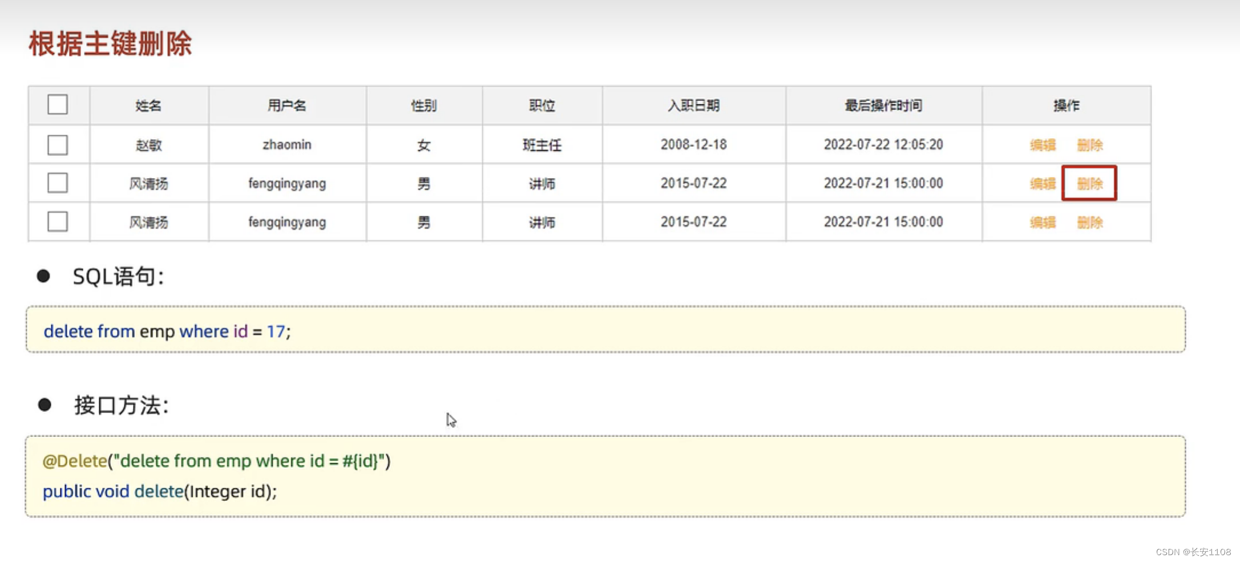Click 删除 in the zhaomin row
The width and height of the screenshot is (1240, 562).
1089,145
